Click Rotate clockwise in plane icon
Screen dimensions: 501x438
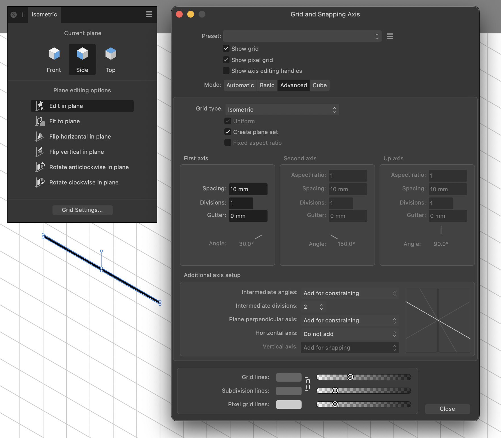click(40, 182)
